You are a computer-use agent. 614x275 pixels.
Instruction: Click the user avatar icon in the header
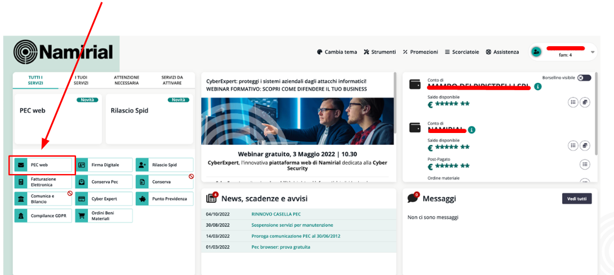tap(536, 52)
